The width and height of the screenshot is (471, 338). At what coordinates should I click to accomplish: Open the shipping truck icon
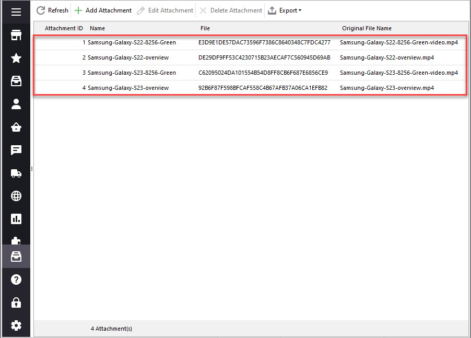point(16,173)
